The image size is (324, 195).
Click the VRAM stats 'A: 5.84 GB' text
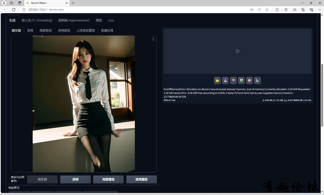tap(267, 100)
